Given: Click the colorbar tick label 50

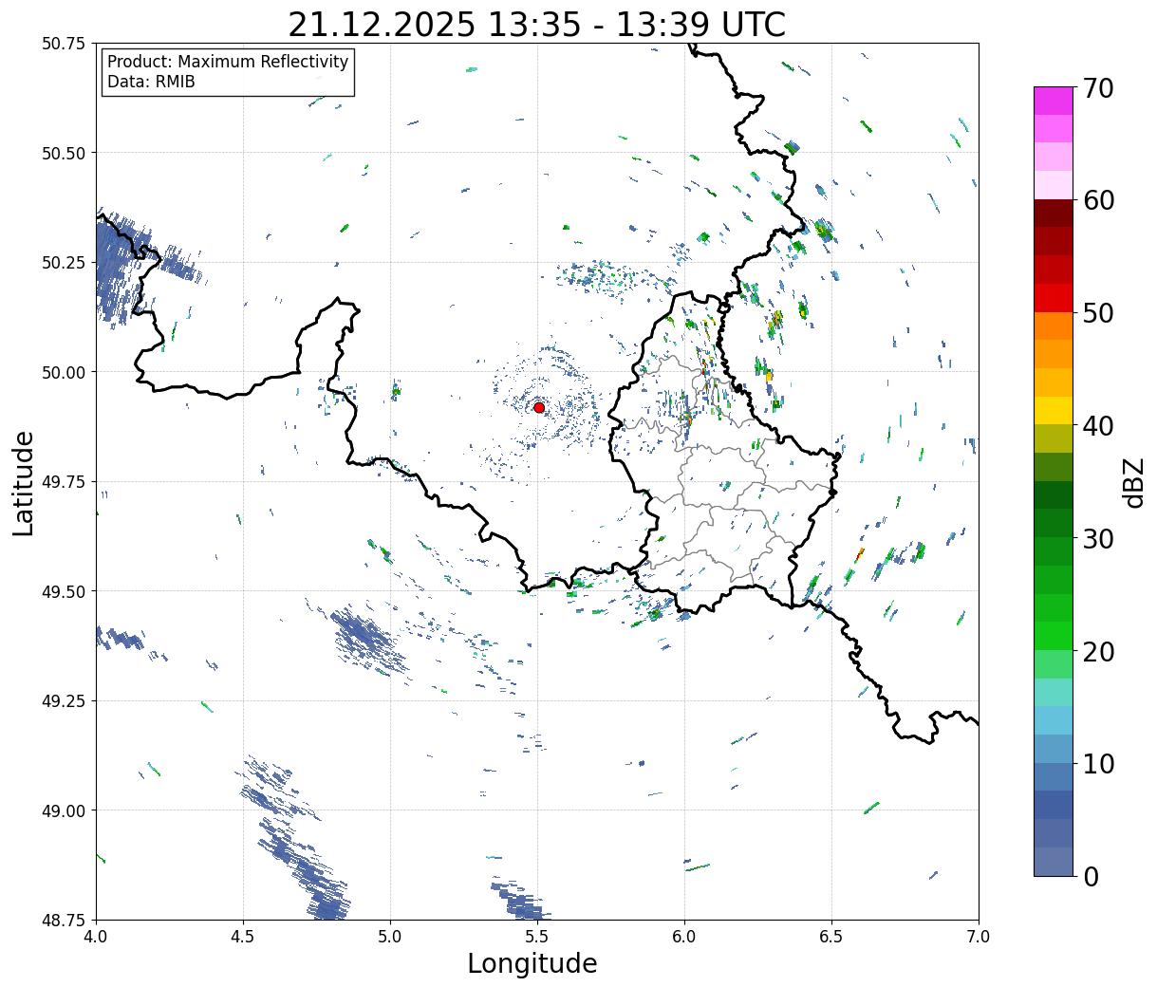Looking at the screenshot, I should (x=1097, y=313).
